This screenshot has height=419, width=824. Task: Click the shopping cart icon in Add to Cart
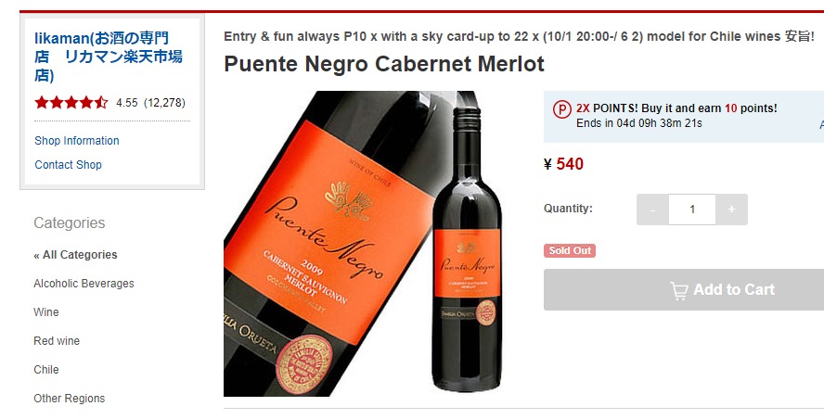(679, 291)
